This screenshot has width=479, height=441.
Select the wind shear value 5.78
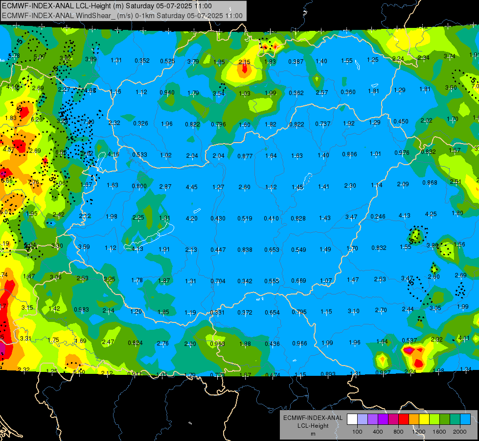[x=14, y=56]
